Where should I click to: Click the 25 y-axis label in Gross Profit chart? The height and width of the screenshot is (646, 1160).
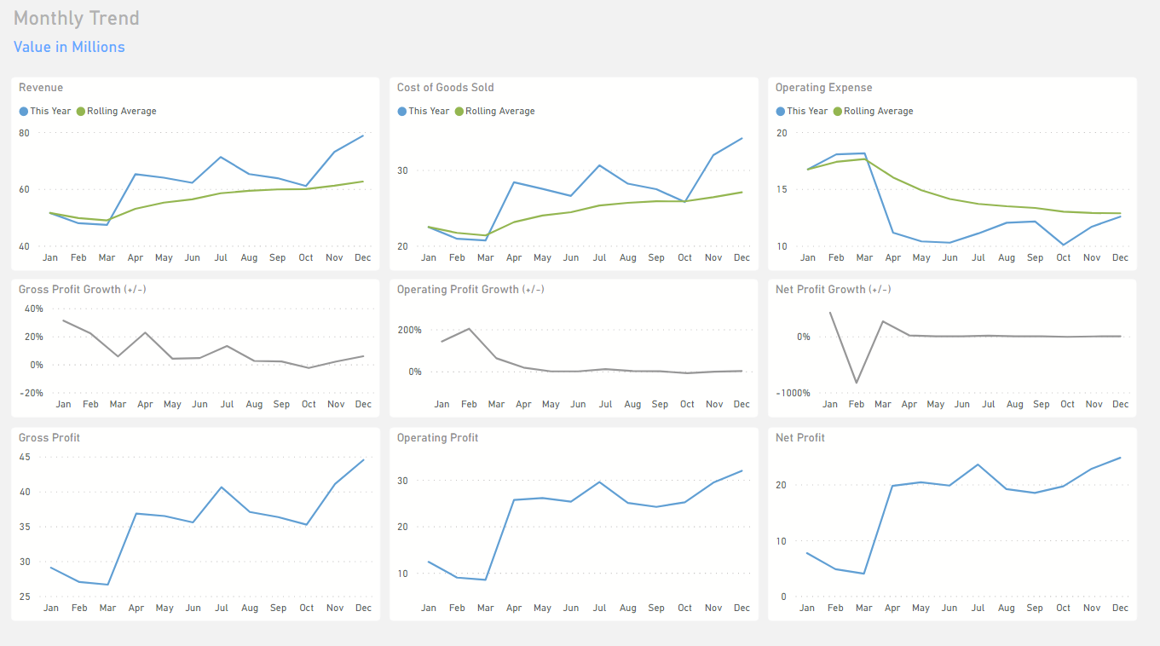(24, 597)
